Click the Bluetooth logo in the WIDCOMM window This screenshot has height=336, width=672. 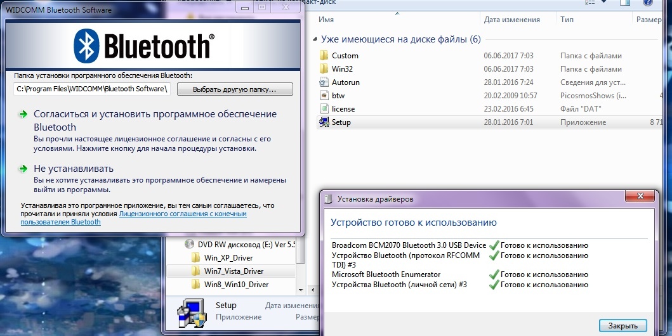143,46
